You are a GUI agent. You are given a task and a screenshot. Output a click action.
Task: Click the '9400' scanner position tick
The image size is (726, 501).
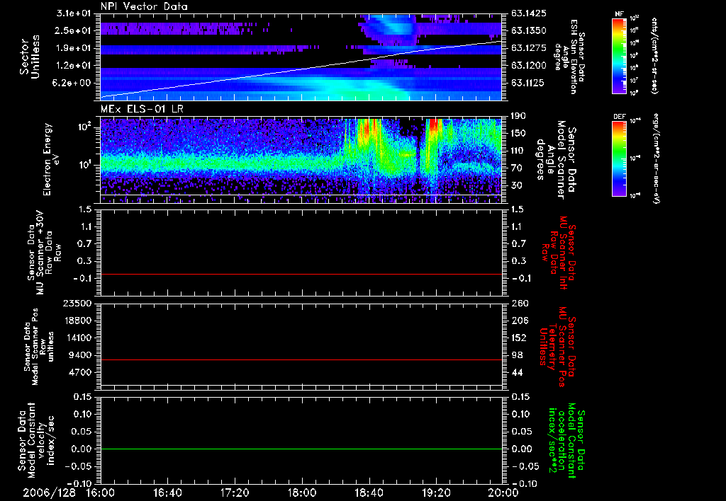pos(80,355)
